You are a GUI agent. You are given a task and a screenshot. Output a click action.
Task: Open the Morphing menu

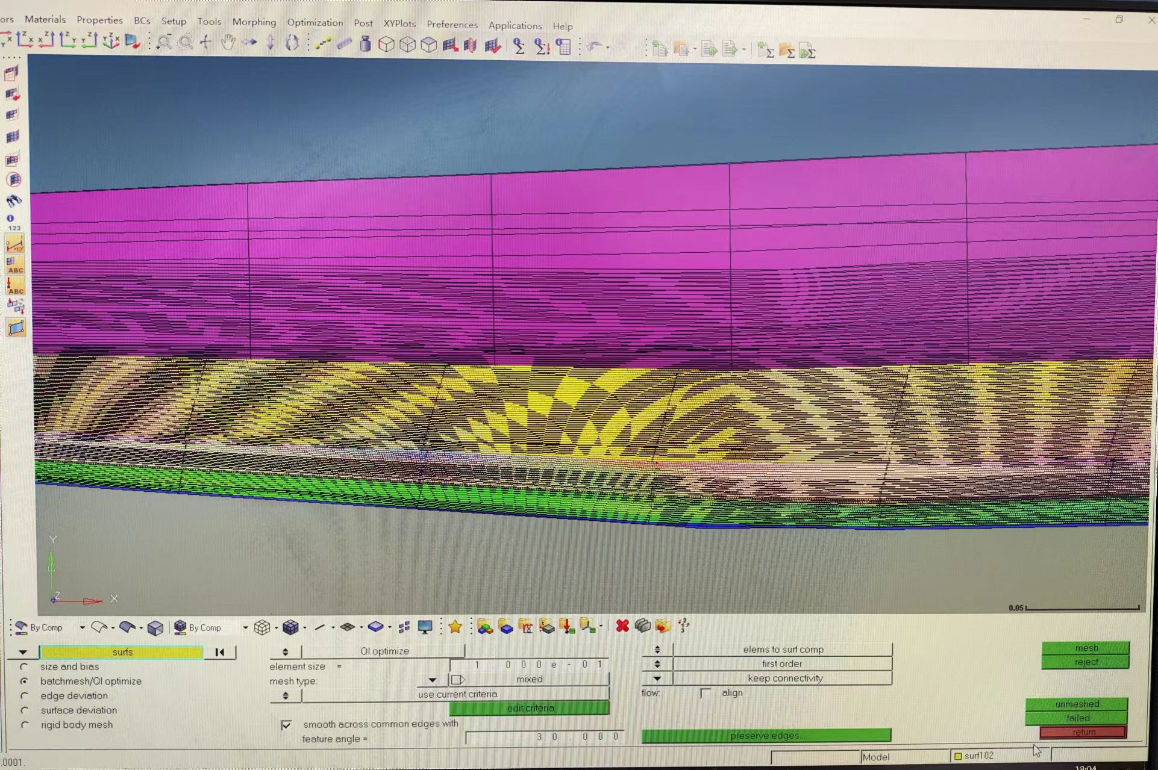tap(254, 22)
